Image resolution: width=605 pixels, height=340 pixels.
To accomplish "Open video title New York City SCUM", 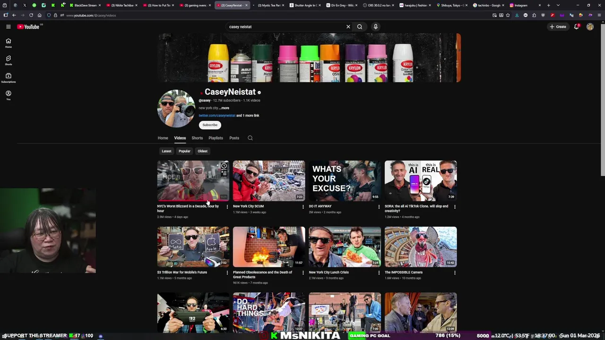I will [248, 206].
